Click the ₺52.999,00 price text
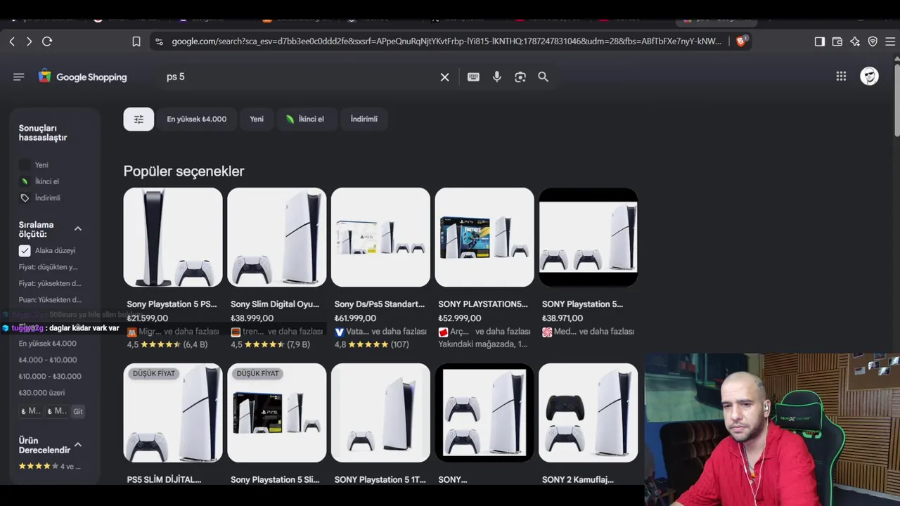This screenshot has height=506, width=900. (x=460, y=318)
